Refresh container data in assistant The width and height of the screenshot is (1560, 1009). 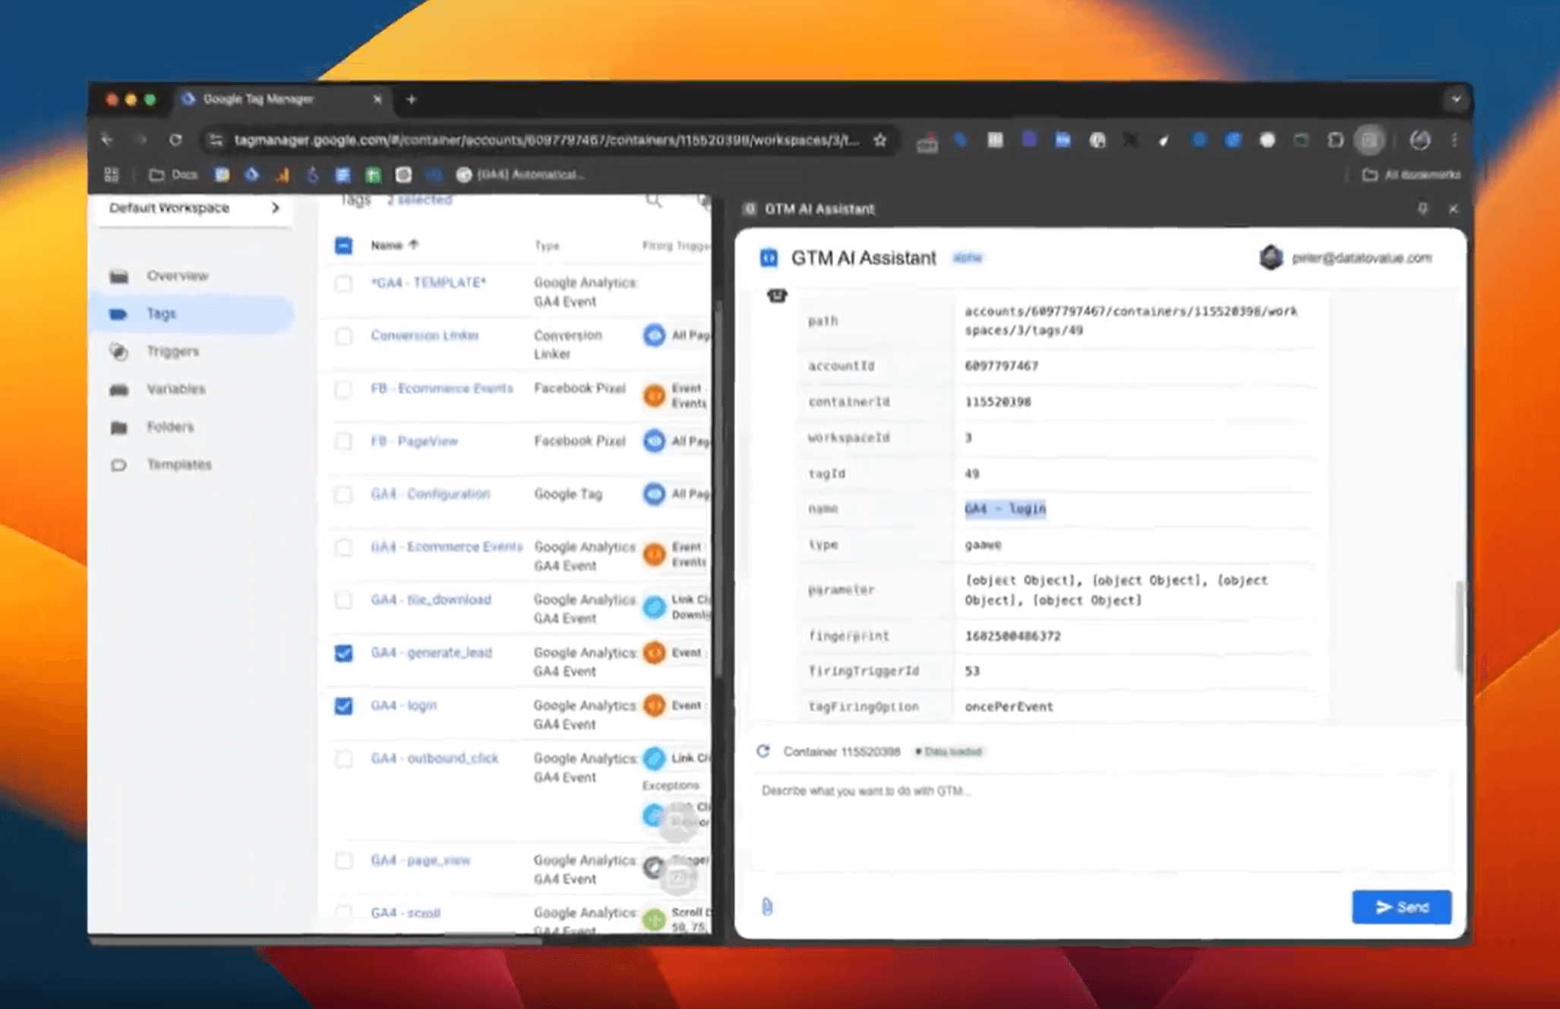[x=763, y=751]
